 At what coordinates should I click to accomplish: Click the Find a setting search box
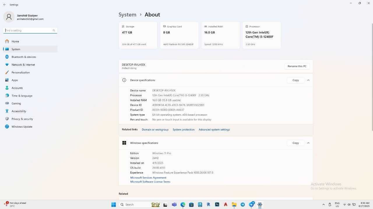click(30, 30)
